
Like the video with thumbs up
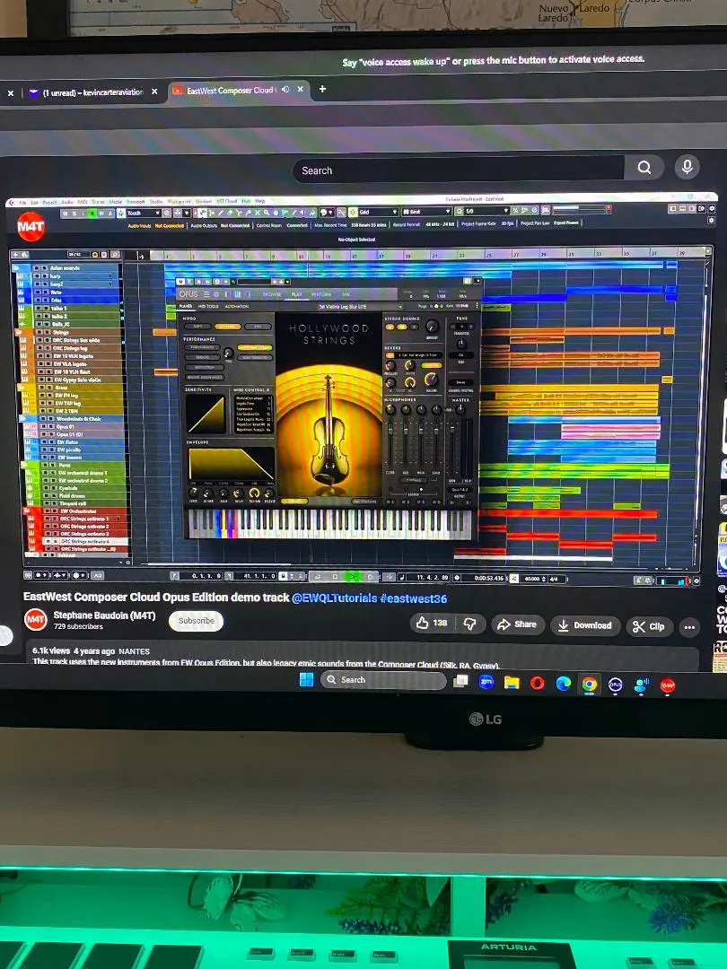click(x=432, y=623)
